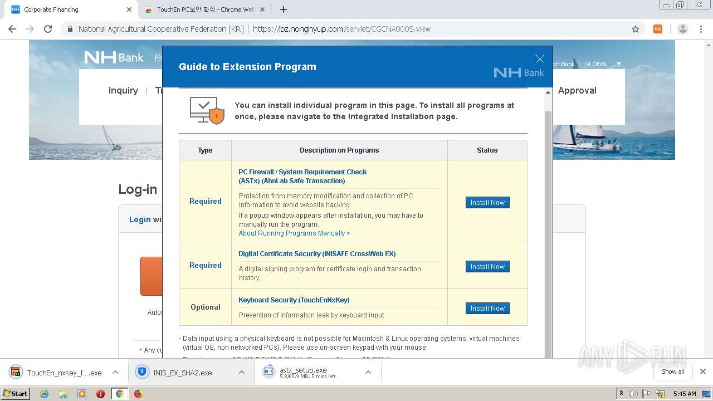
Task: Open the Windows Start menu
Action: (16, 394)
